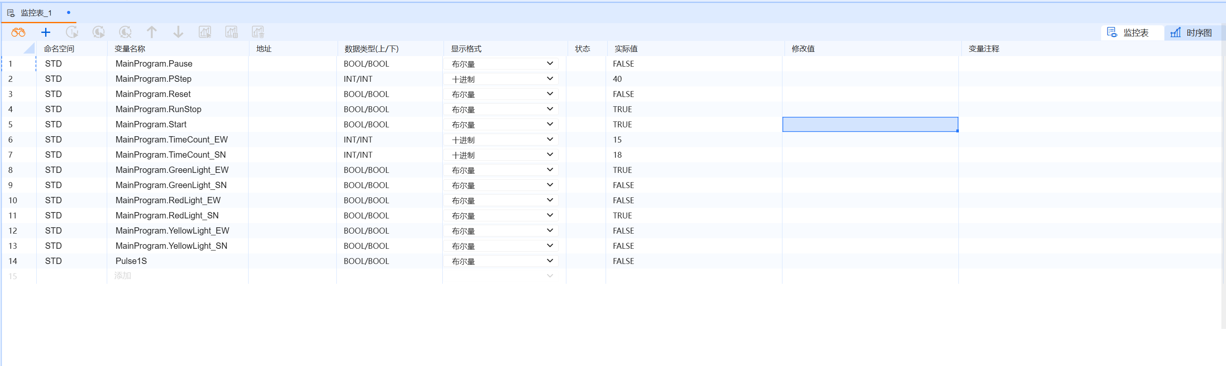Click the 变量名称 column header
The width and height of the screenshot is (1226, 366).
pos(130,49)
